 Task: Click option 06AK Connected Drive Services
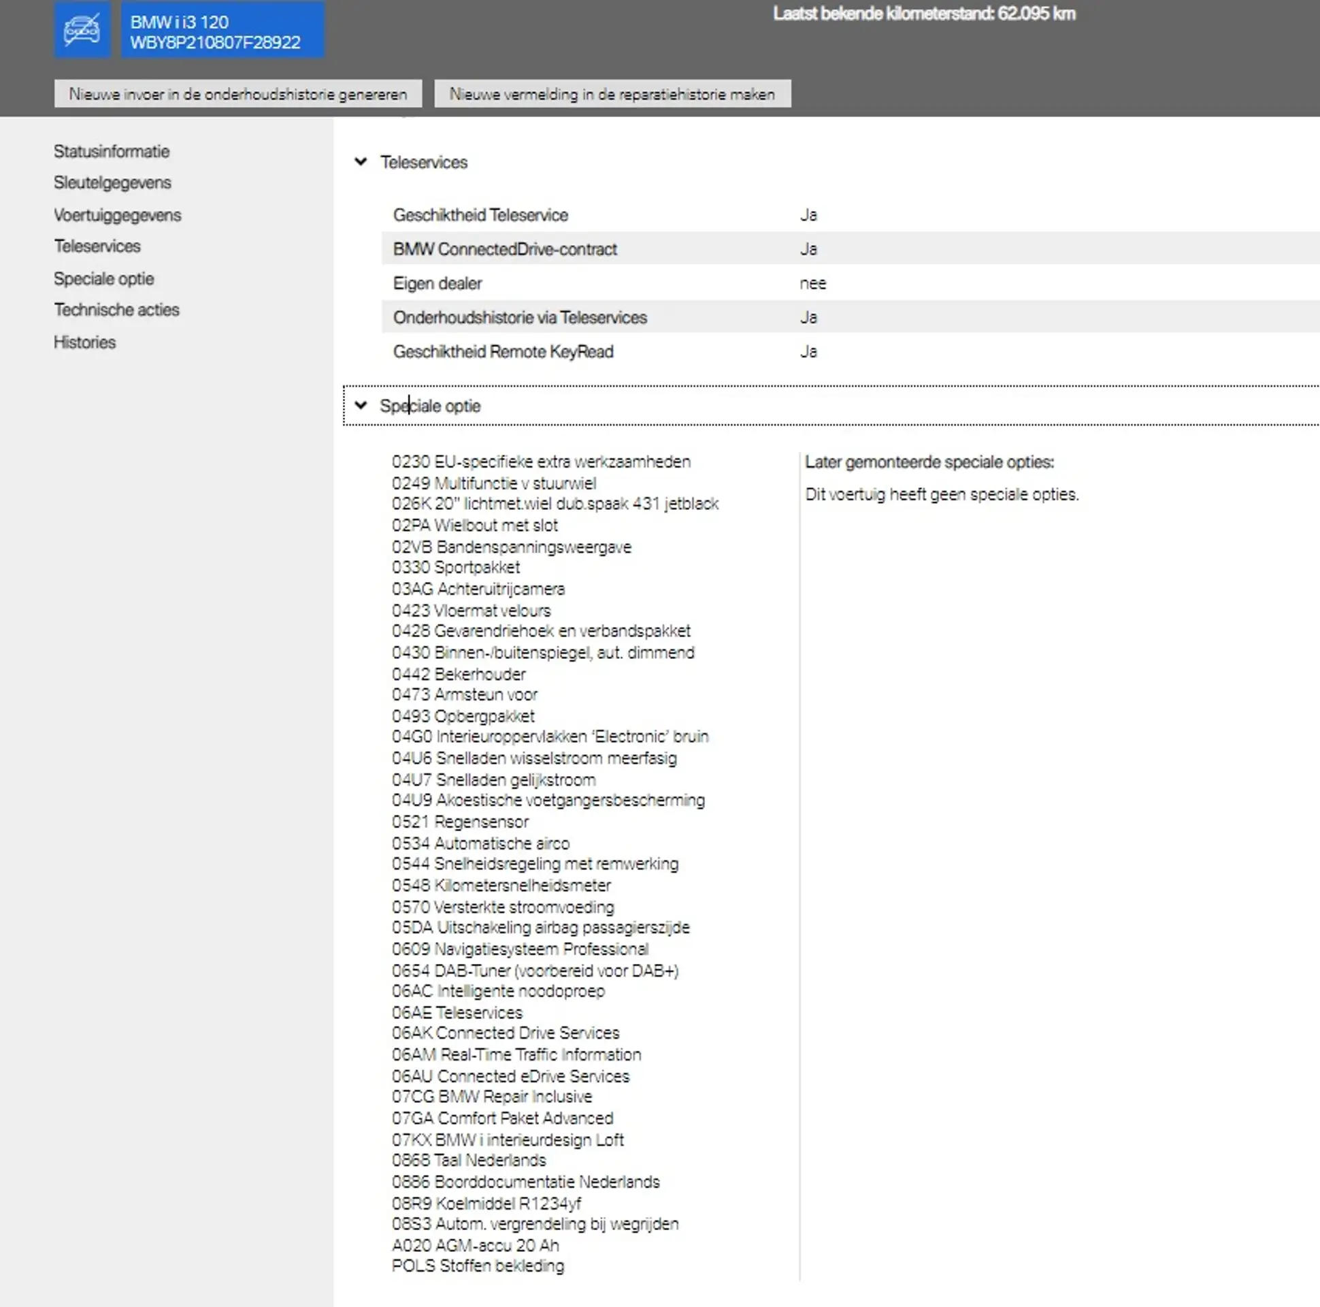[x=506, y=1033]
